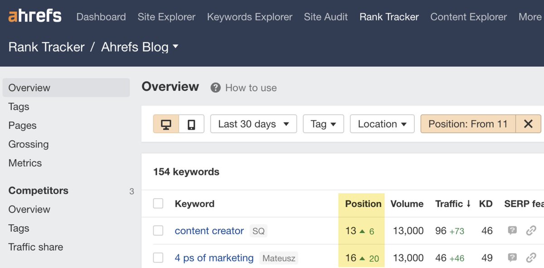Edit the Position: From 11 filter

click(468, 124)
